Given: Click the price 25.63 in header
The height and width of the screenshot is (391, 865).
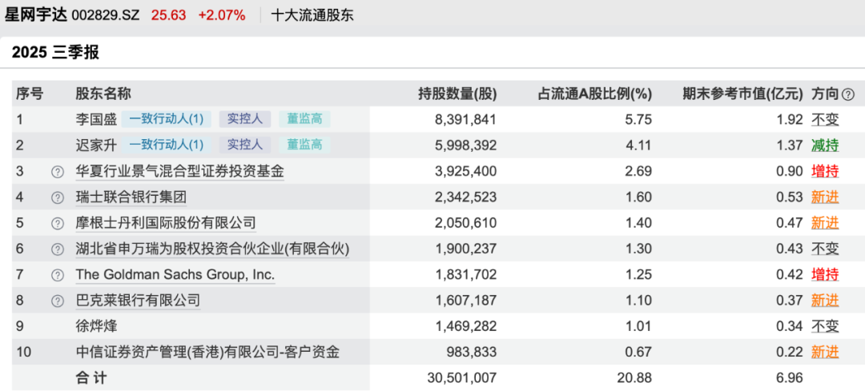Looking at the screenshot, I should point(167,15).
